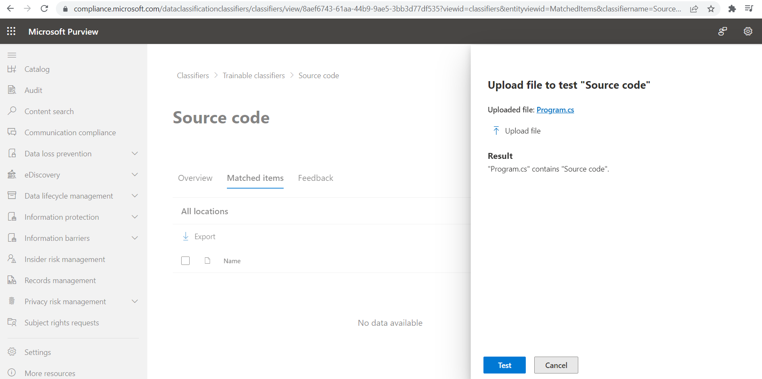Click the Microsoft Purview header title
Image resolution: width=762 pixels, height=379 pixels.
click(63, 31)
